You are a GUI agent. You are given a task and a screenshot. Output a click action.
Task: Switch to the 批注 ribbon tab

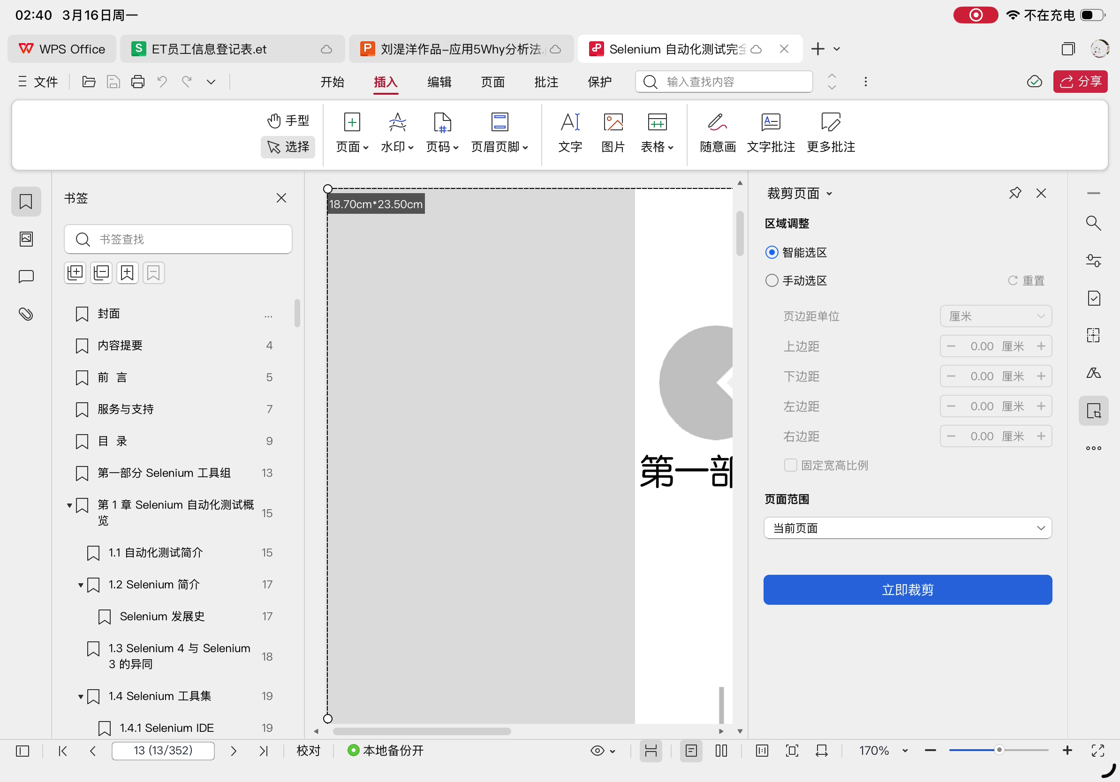point(545,82)
